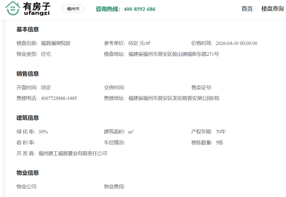Click the green house logo icon
The width and height of the screenshot is (286, 197).
click(13, 8)
